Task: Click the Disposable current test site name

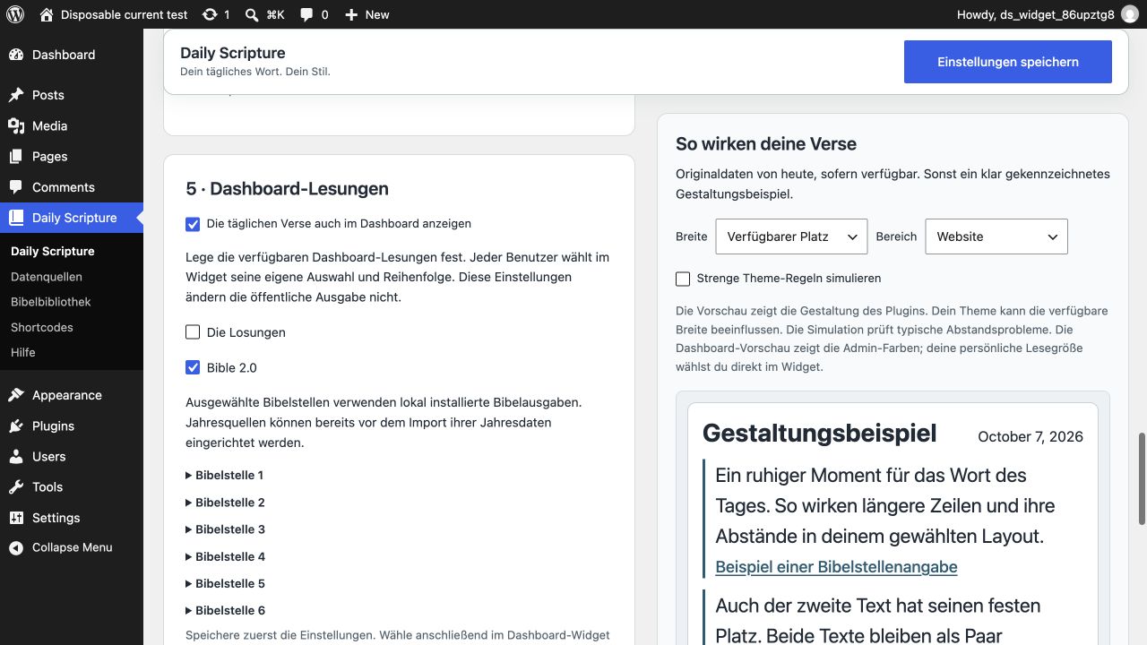Action: coord(125,14)
